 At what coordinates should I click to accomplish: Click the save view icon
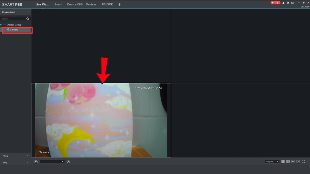point(36,162)
